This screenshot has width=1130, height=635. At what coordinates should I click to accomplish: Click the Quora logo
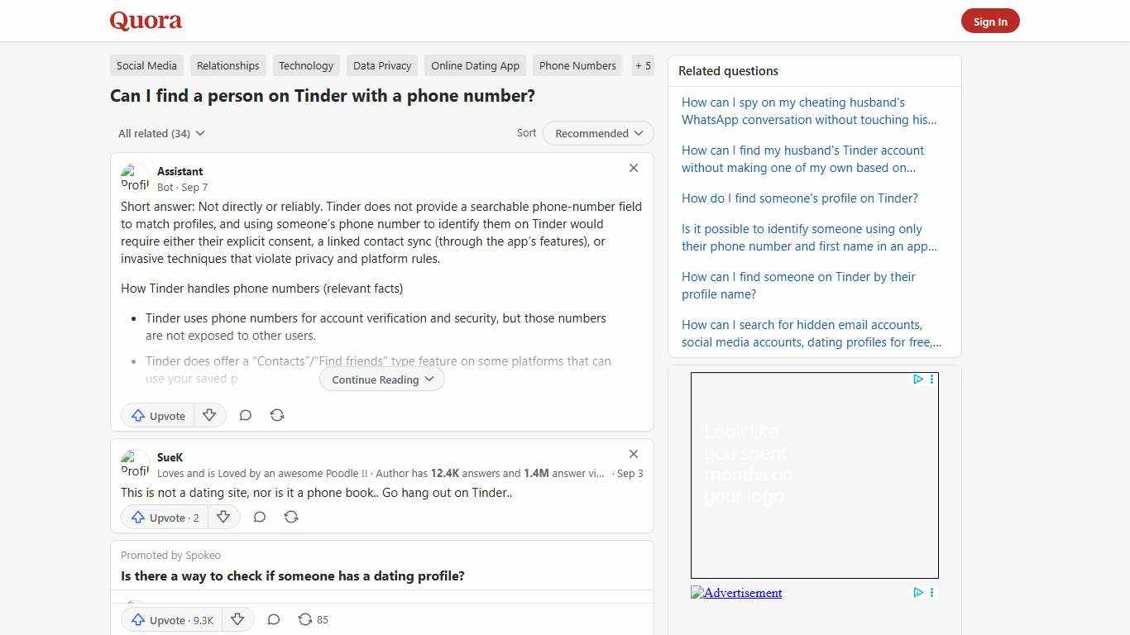tap(146, 21)
